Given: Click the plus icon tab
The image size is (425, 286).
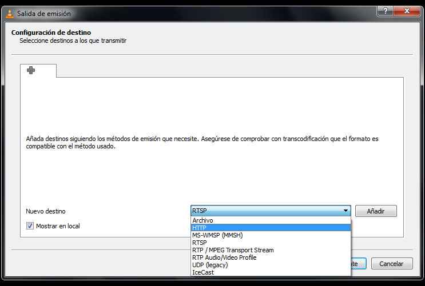Looking at the screenshot, I should click(38, 71).
